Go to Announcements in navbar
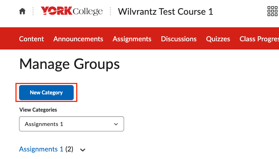Image resolution: width=279 pixels, height=159 pixels. [78, 39]
